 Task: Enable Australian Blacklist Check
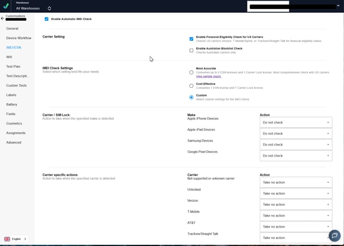[x=192, y=50]
